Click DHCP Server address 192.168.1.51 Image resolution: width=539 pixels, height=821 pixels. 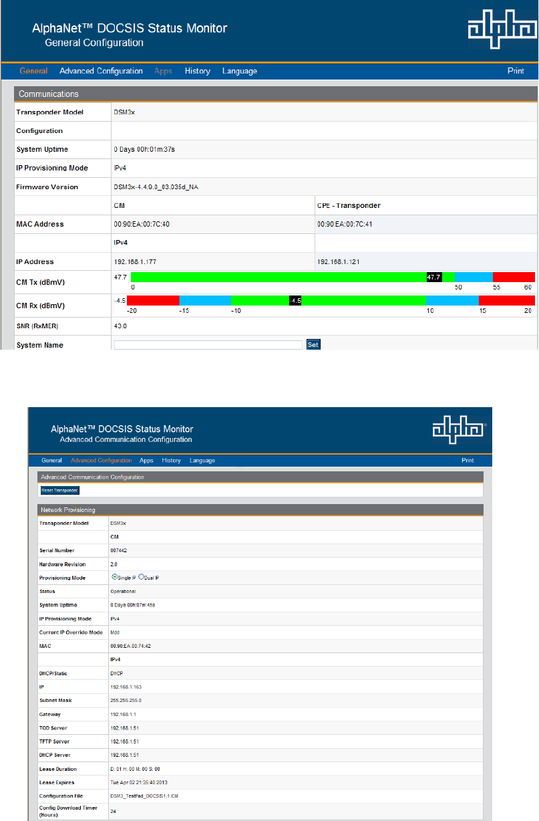124,755
